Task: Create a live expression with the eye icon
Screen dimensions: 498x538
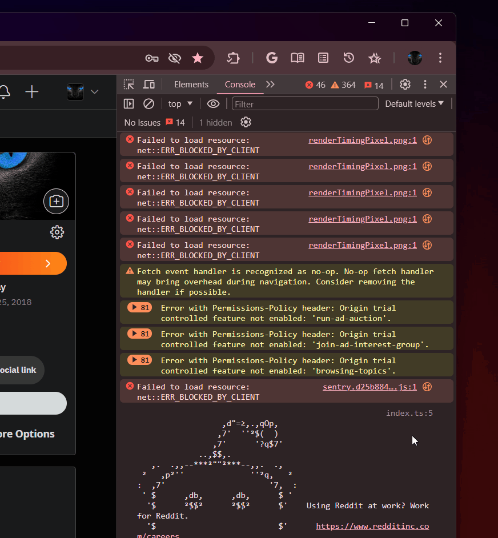Action: 213,103
